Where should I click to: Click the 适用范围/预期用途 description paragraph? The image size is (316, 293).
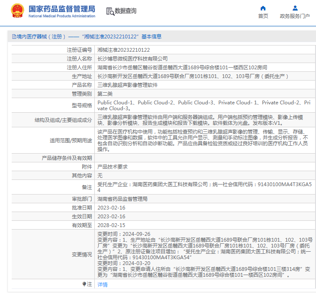coord(203,141)
